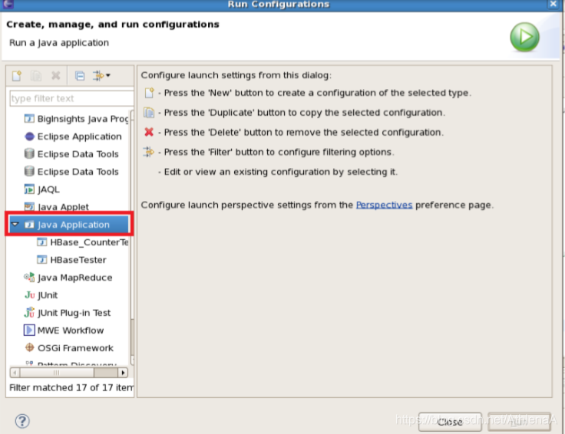The width and height of the screenshot is (565, 434).
Task: Collapse the Java Application node
Action: pos(15,224)
